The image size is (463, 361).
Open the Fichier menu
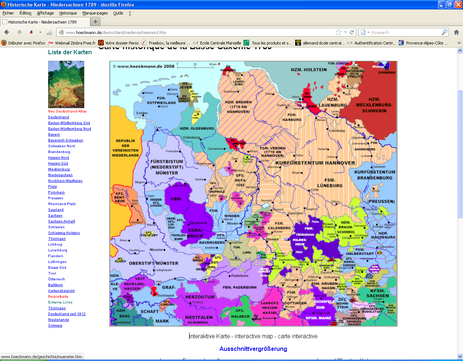8,13
